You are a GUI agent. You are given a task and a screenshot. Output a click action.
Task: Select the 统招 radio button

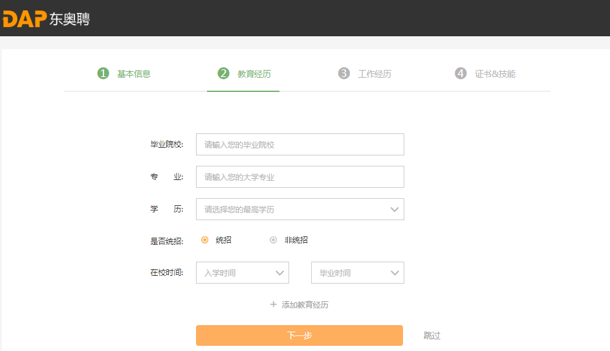tap(205, 240)
